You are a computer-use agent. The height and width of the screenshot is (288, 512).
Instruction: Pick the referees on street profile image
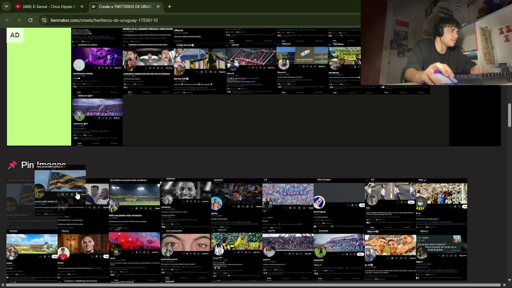pyautogui.click(x=390, y=204)
